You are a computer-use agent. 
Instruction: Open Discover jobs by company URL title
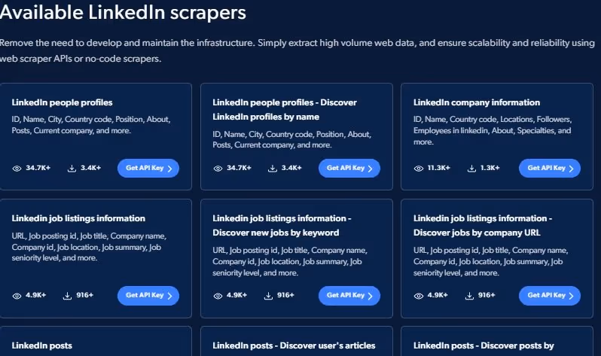[x=483, y=225]
